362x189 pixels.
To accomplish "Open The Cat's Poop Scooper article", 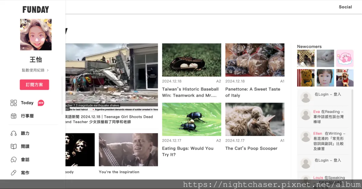I will pyautogui.click(x=251, y=148).
